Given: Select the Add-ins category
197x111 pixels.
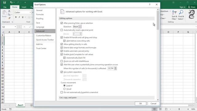Looking at the screenshot, I should click(x=39, y=44).
